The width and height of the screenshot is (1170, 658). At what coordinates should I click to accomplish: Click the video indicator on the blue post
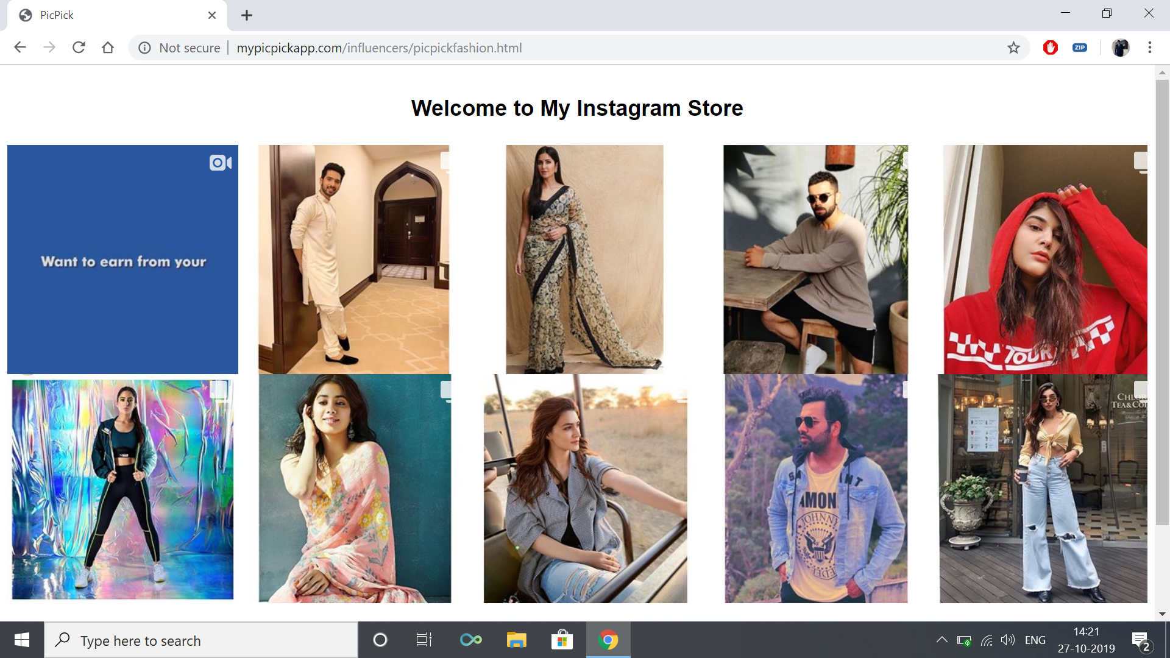tap(220, 163)
